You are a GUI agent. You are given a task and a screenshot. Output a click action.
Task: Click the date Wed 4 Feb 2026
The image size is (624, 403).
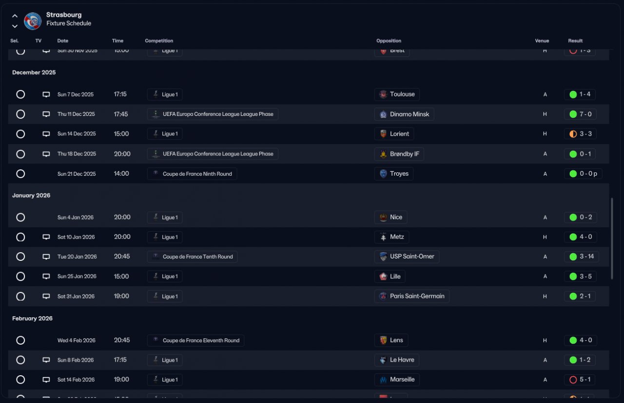pyautogui.click(x=76, y=340)
